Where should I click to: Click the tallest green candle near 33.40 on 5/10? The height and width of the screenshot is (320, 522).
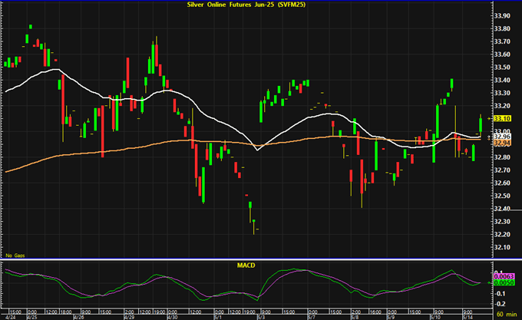pyautogui.click(x=452, y=84)
